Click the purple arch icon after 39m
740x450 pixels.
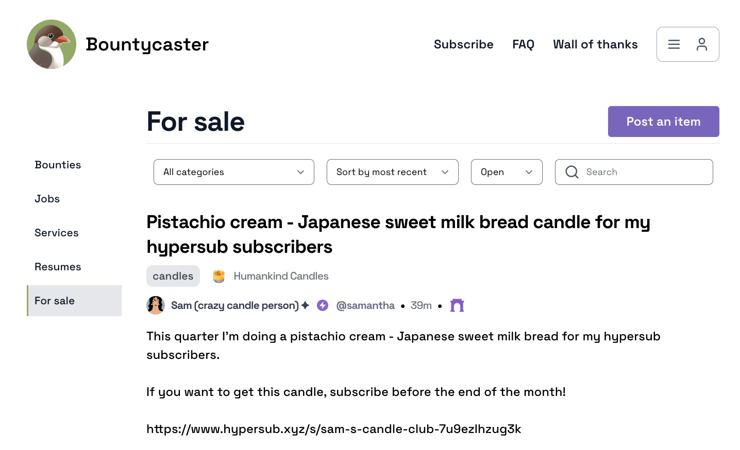[x=457, y=305]
